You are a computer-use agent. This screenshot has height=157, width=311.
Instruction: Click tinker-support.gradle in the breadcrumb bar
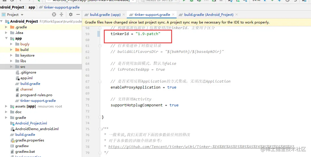tap(62, 7)
